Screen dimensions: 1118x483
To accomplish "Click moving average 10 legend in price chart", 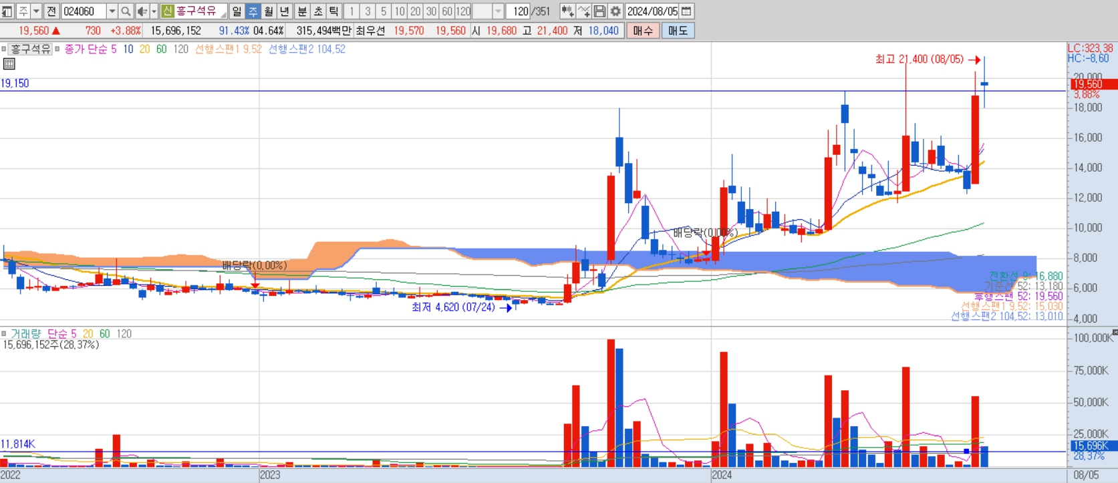I will pos(128,49).
